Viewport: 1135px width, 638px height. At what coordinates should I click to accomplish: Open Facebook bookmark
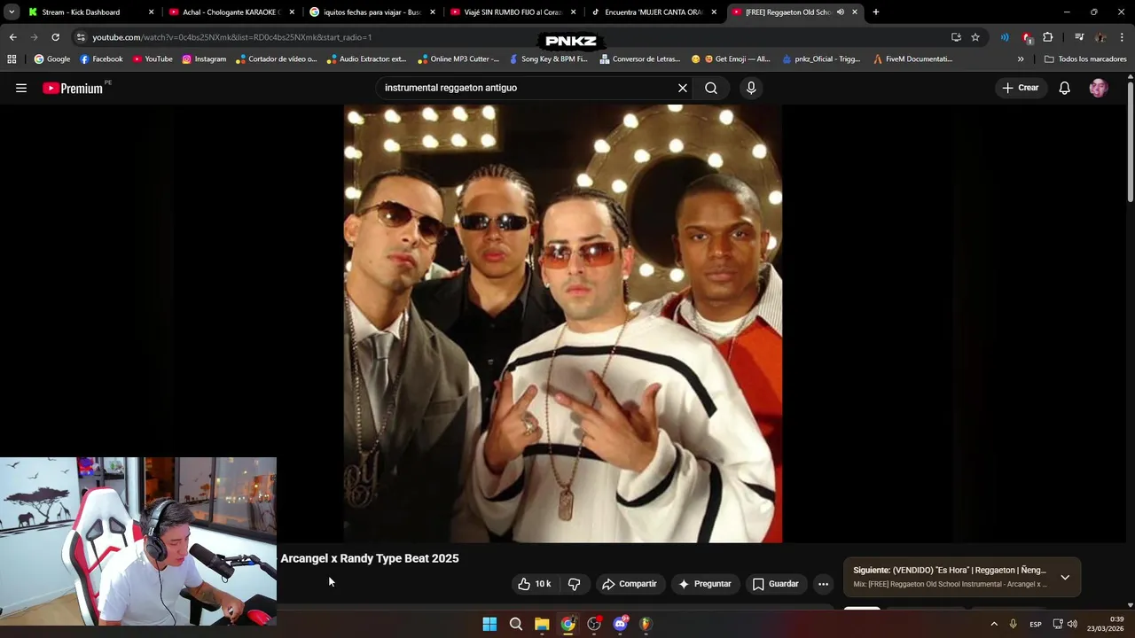click(x=101, y=59)
